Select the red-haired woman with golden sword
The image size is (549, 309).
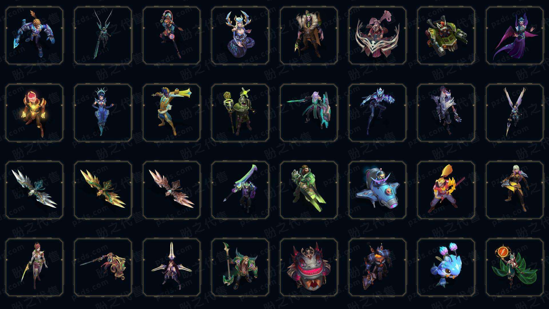point(34,267)
